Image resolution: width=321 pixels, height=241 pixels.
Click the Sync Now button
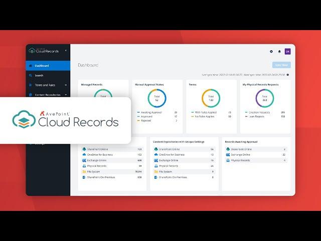[x=281, y=65]
